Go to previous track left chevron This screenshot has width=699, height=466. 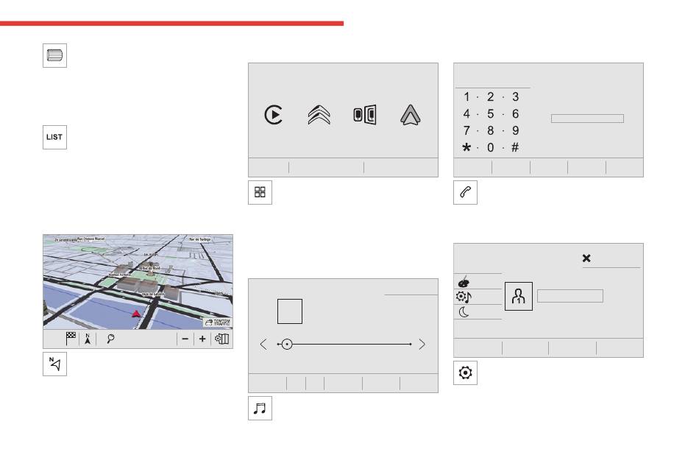pos(263,345)
